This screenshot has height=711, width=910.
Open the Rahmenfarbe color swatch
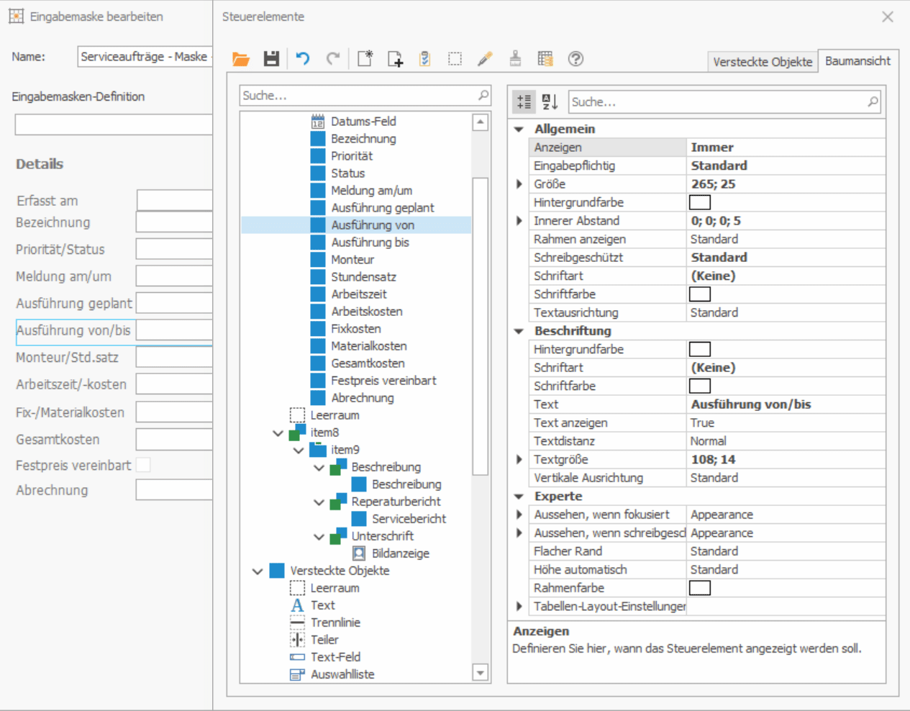click(700, 588)
